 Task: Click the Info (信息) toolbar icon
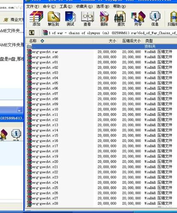(x=155, y=19)
